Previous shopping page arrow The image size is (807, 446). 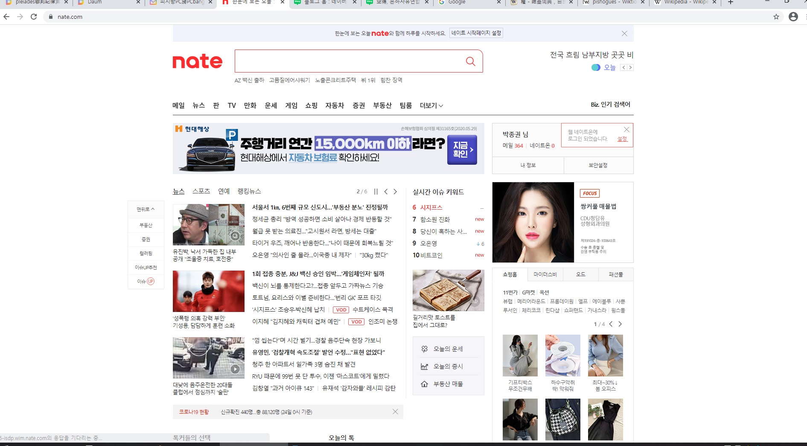[611, 324]
